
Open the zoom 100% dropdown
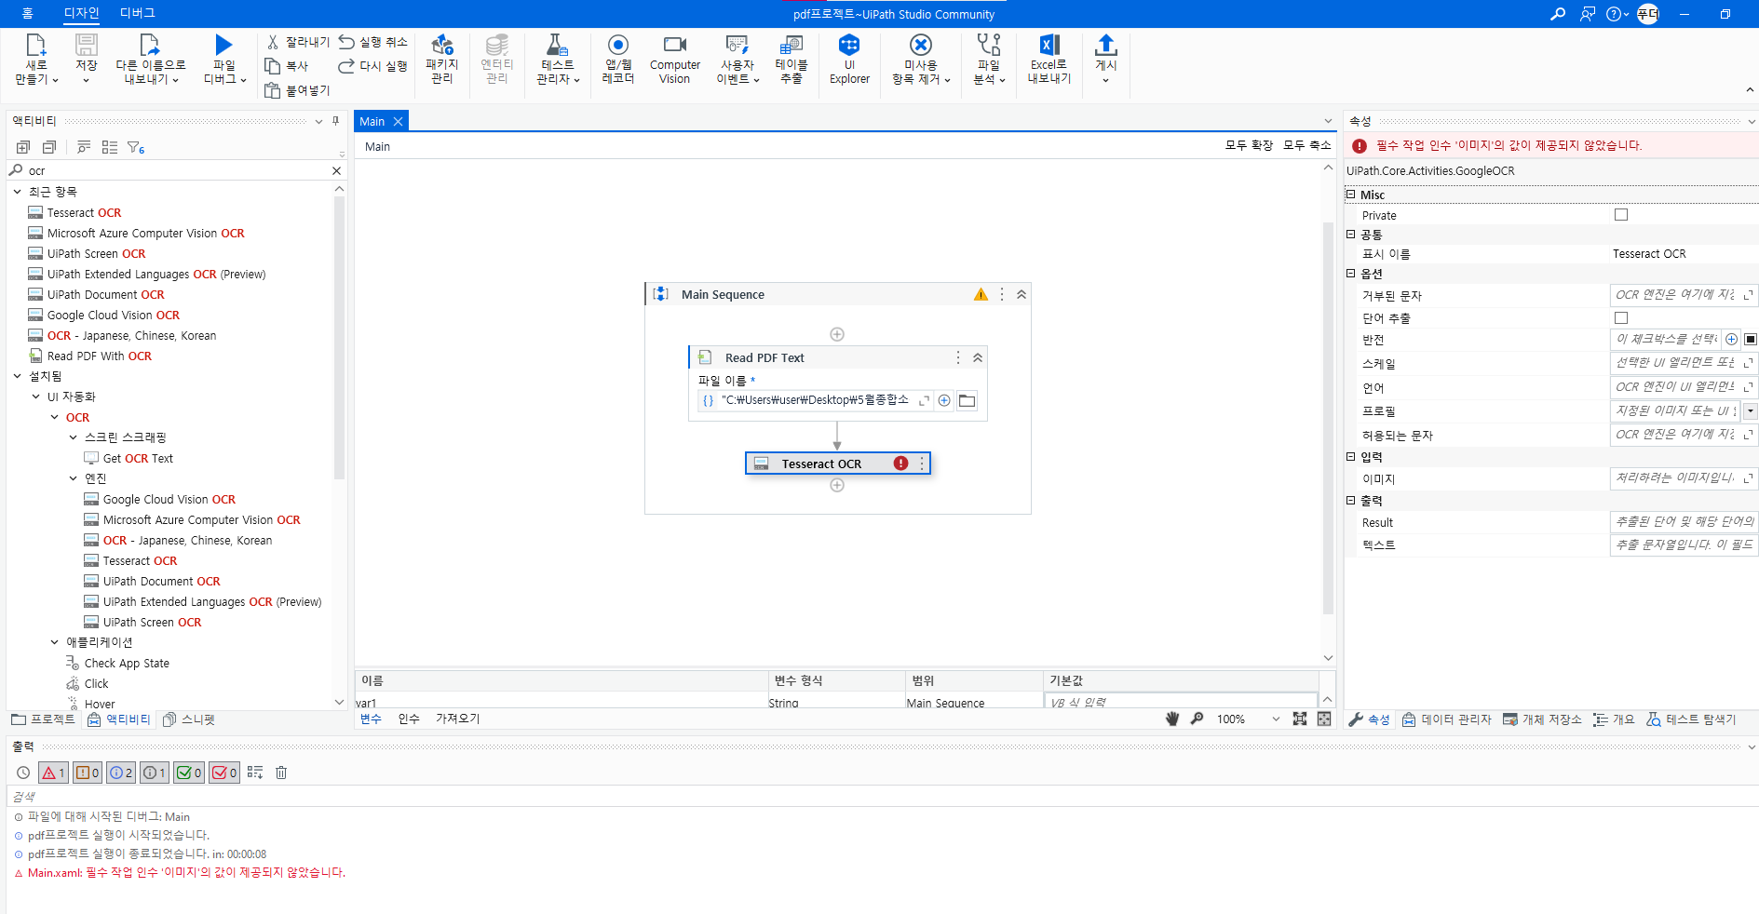[x=1276, y=719]
